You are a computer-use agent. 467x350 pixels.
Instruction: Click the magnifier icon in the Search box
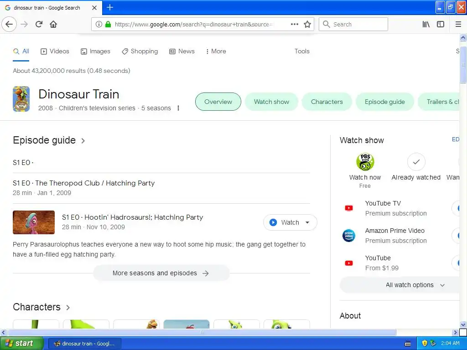pyautogui.click(x=327, y=24)
